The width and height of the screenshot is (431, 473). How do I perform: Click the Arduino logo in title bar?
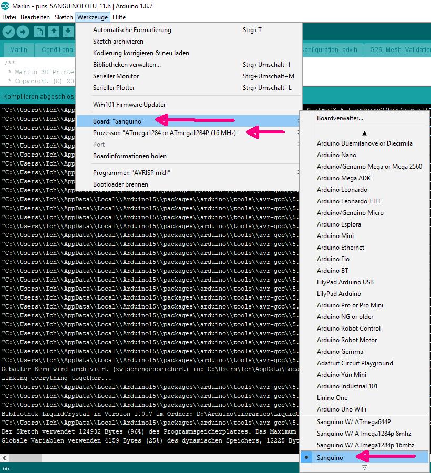5,6
